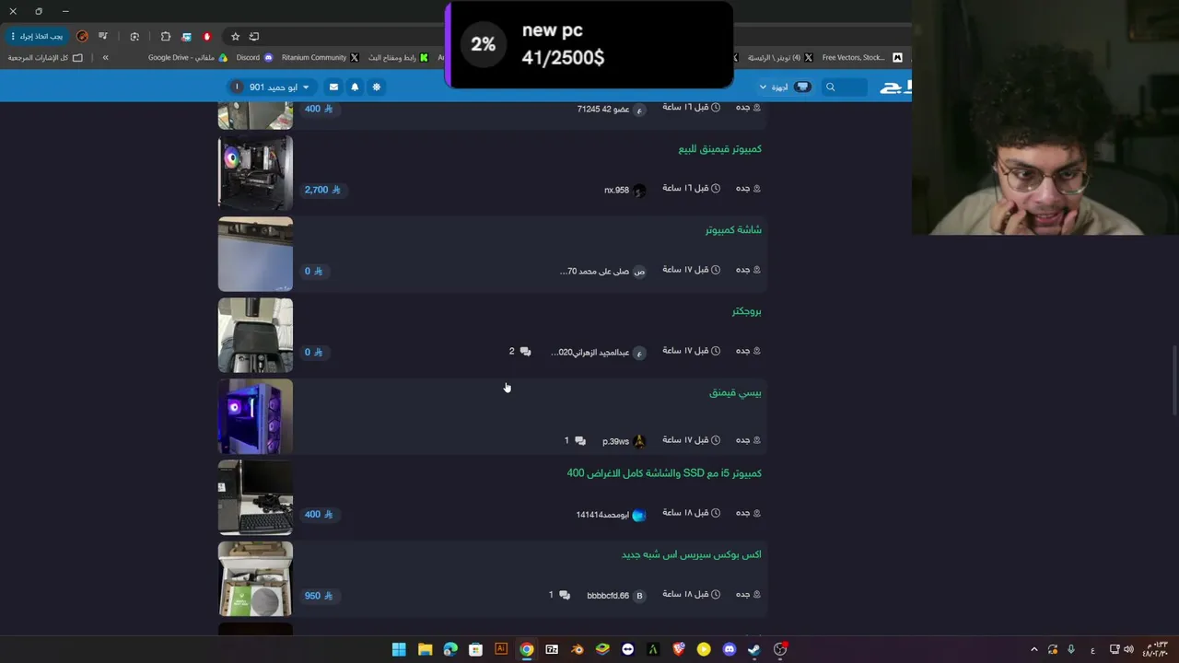1179x663 pixels.
Task: Open the messages envelope icon in site header
Action: (333, 87)
